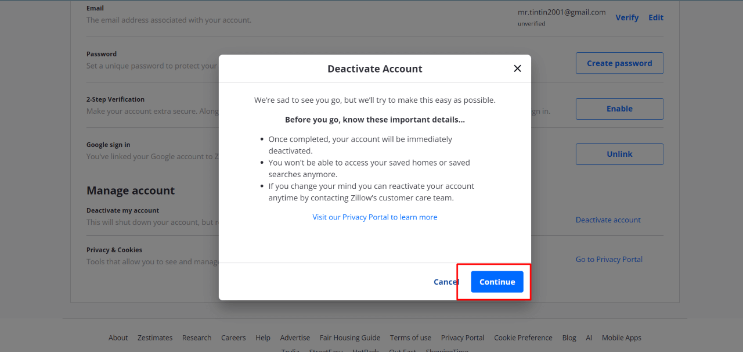
Task: Click the unverified status label
Action: pyautogui.click(x=532, y=24)
